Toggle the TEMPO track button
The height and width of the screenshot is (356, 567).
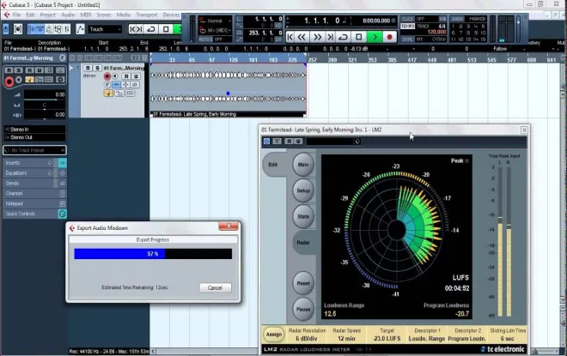click(407, 27)
